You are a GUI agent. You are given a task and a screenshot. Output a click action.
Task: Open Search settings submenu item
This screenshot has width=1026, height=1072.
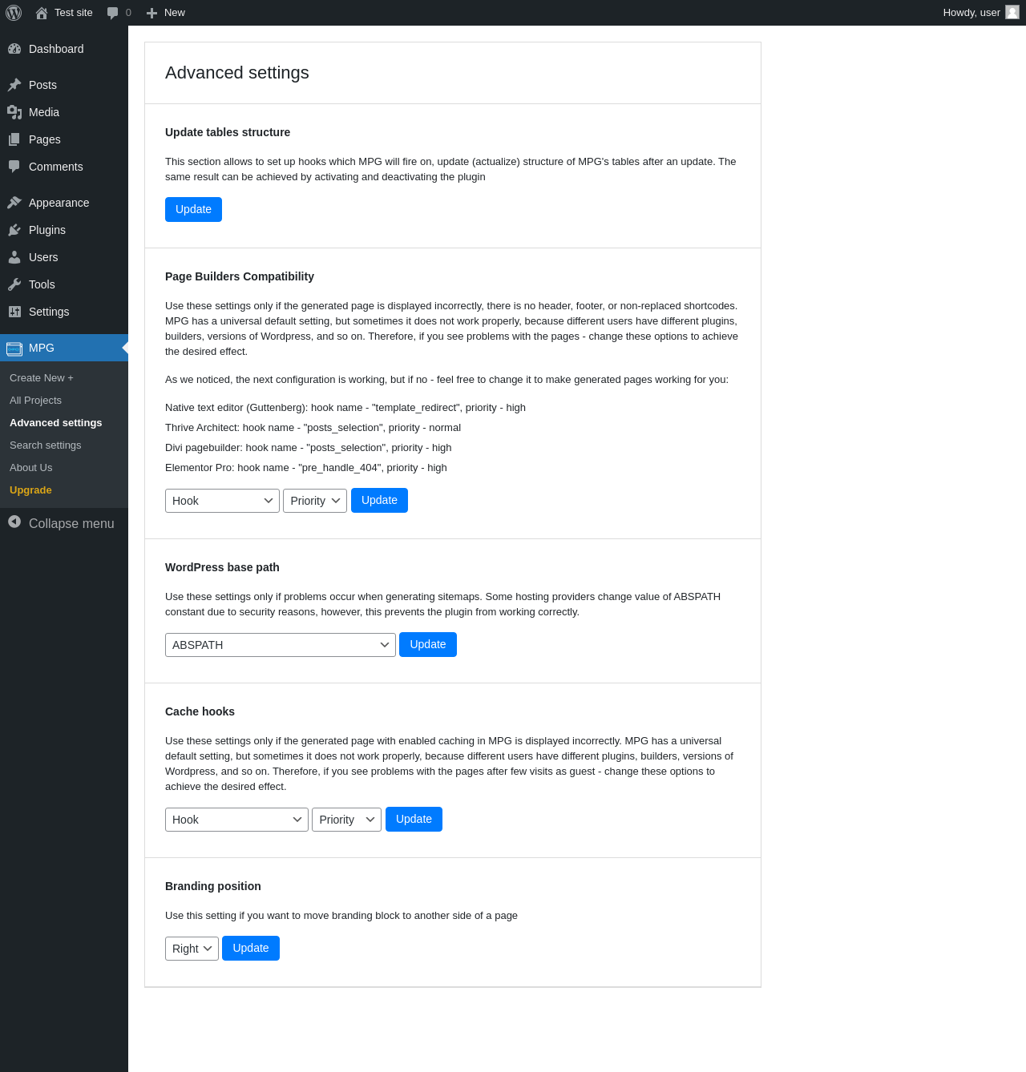tap(46, 445)
